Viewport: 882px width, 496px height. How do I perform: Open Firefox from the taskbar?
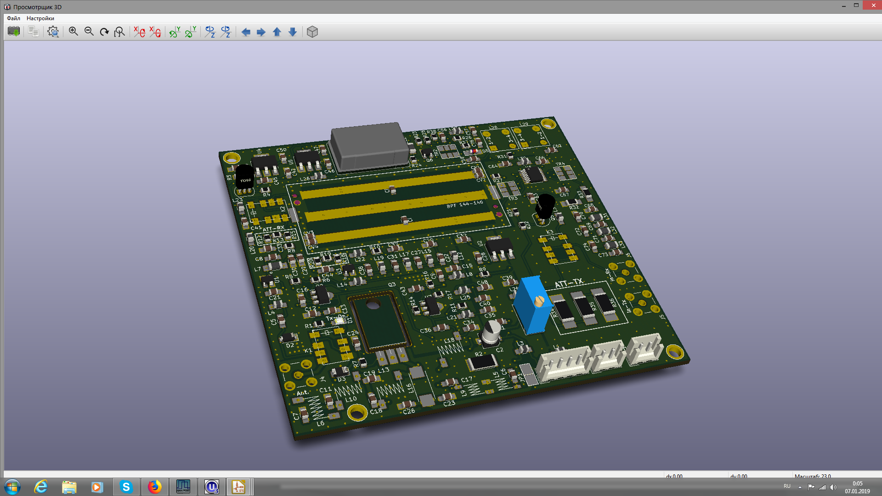154,487
